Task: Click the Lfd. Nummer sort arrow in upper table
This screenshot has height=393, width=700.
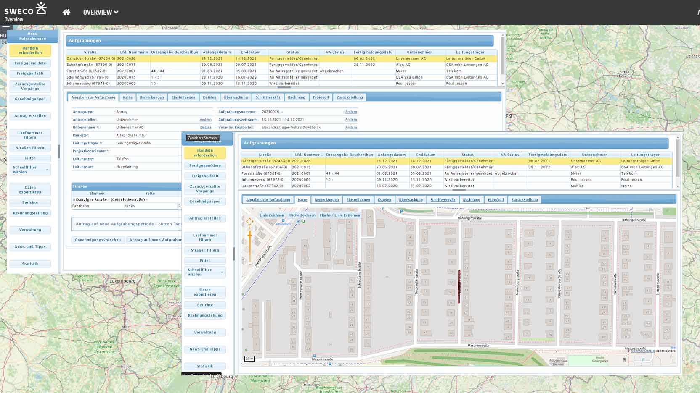Action: [147, 52]
